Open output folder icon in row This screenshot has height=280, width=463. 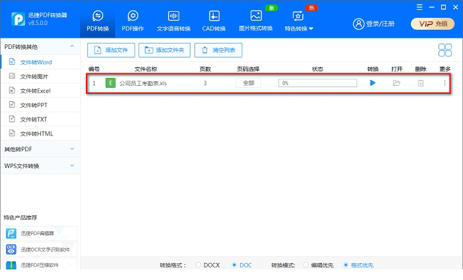point(397,83)
